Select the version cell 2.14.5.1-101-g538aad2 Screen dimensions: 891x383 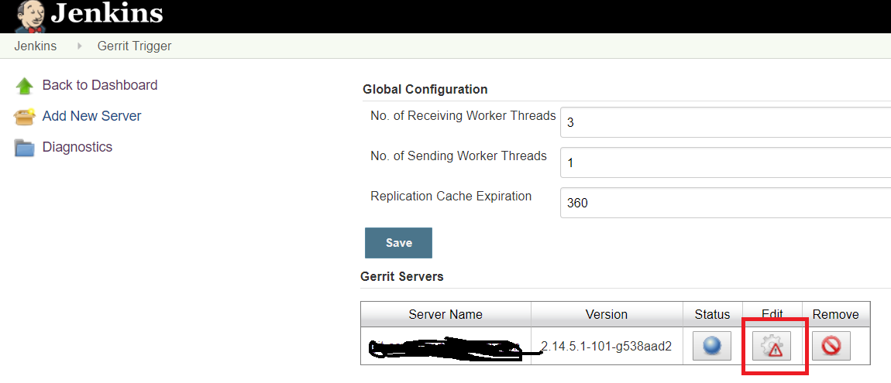click(x=607, y=346)
